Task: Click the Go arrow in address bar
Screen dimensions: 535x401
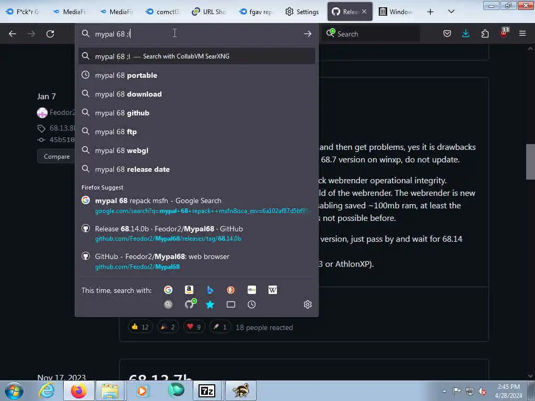Action: click(x=307, y=34)
